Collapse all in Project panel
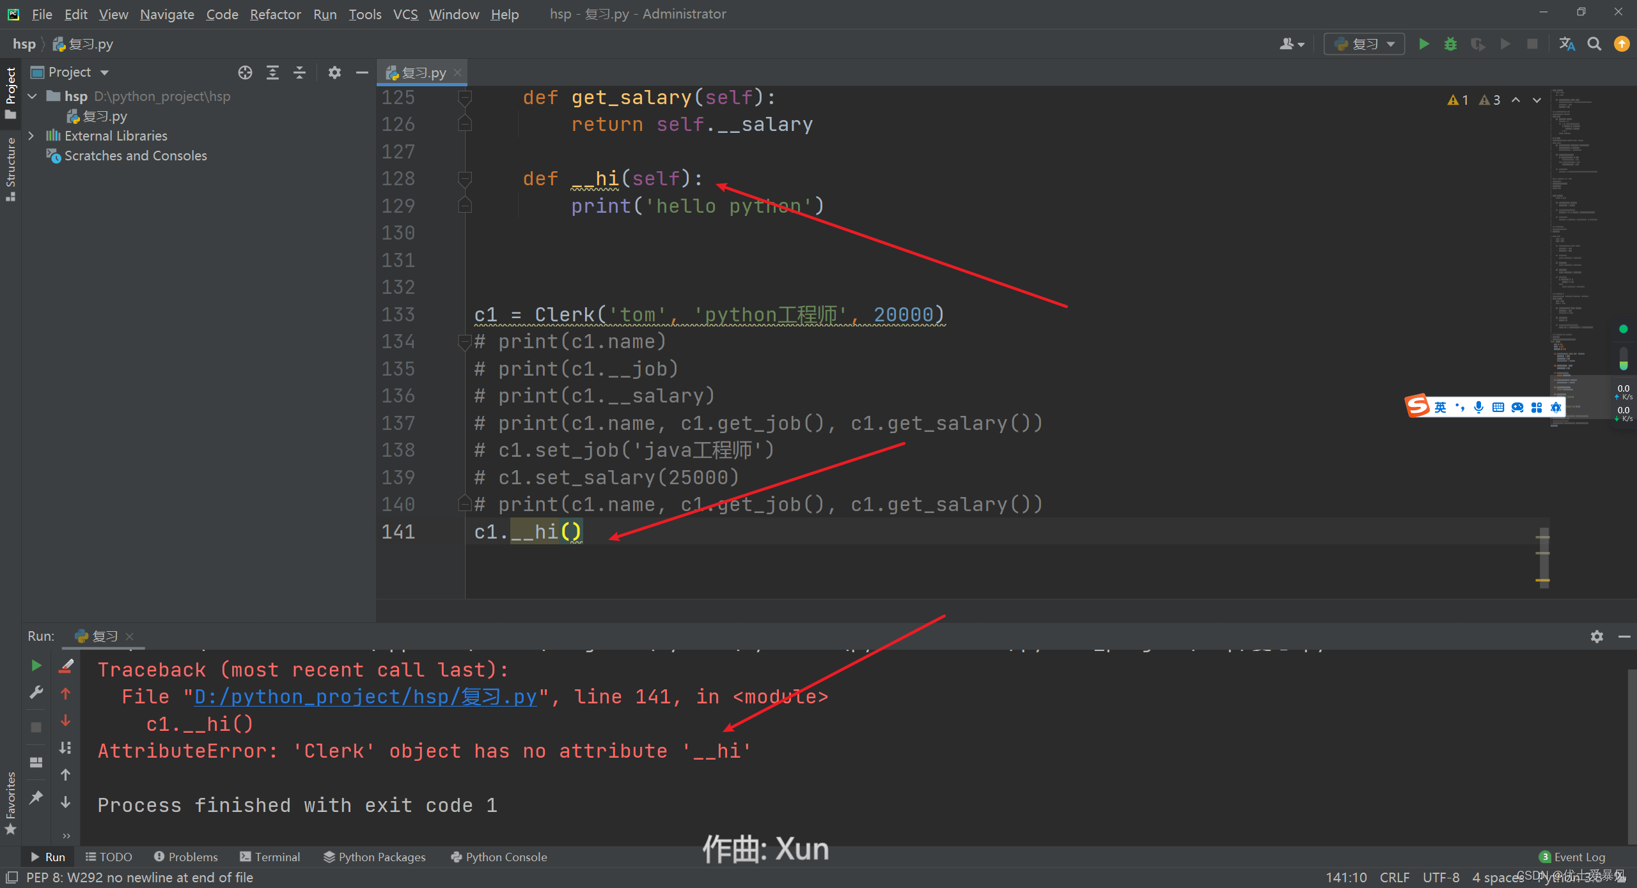Image resolution: width=1637 pixels, height=888 pixels. 299,72
